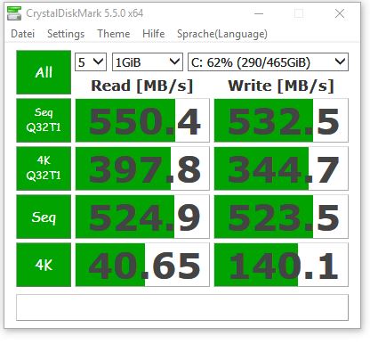370x344 pixels.
Task: Open the Hilfe menu
Action: coord(153,34)
